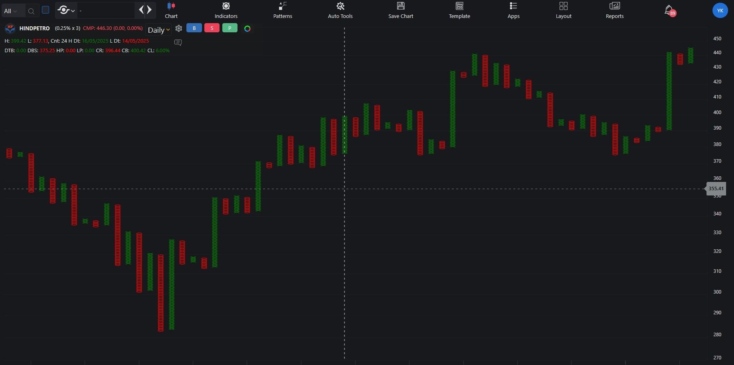
Task: Click the Save Chart icon
Action: click(401, 6)
